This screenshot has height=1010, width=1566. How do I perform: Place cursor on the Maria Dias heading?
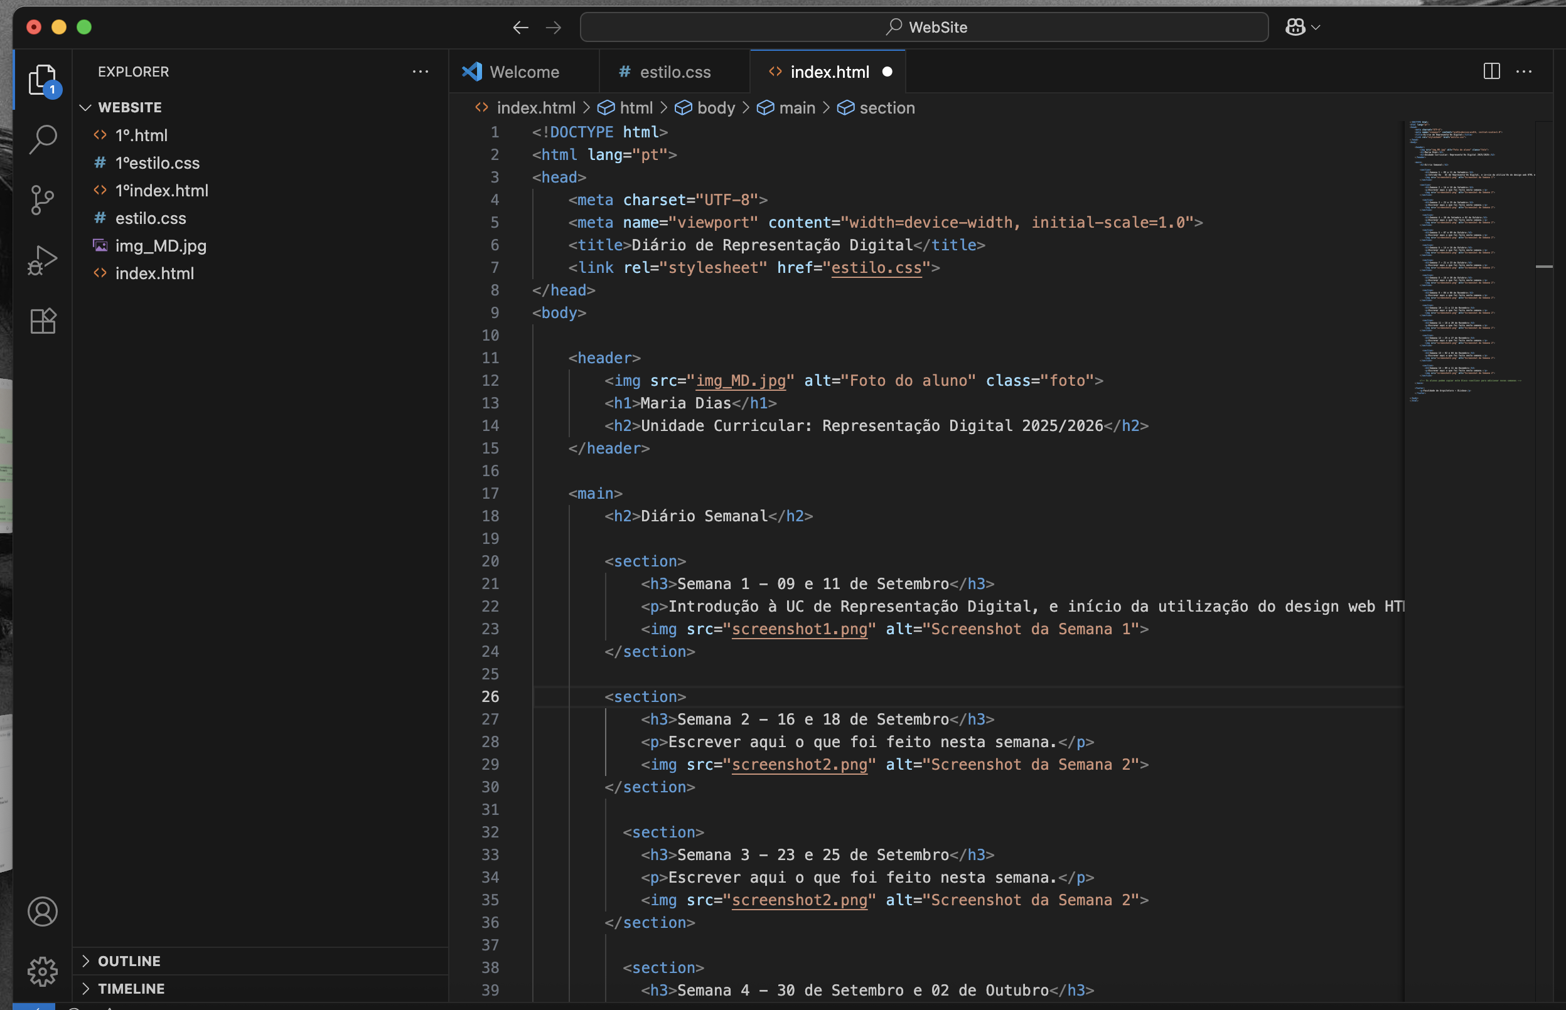(685, 403)
